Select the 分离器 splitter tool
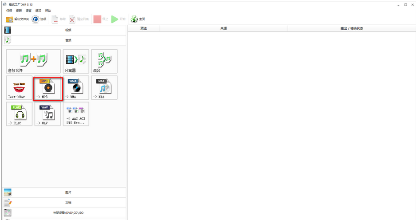Screen dimensions: 416x220 [x=76, y=62]
